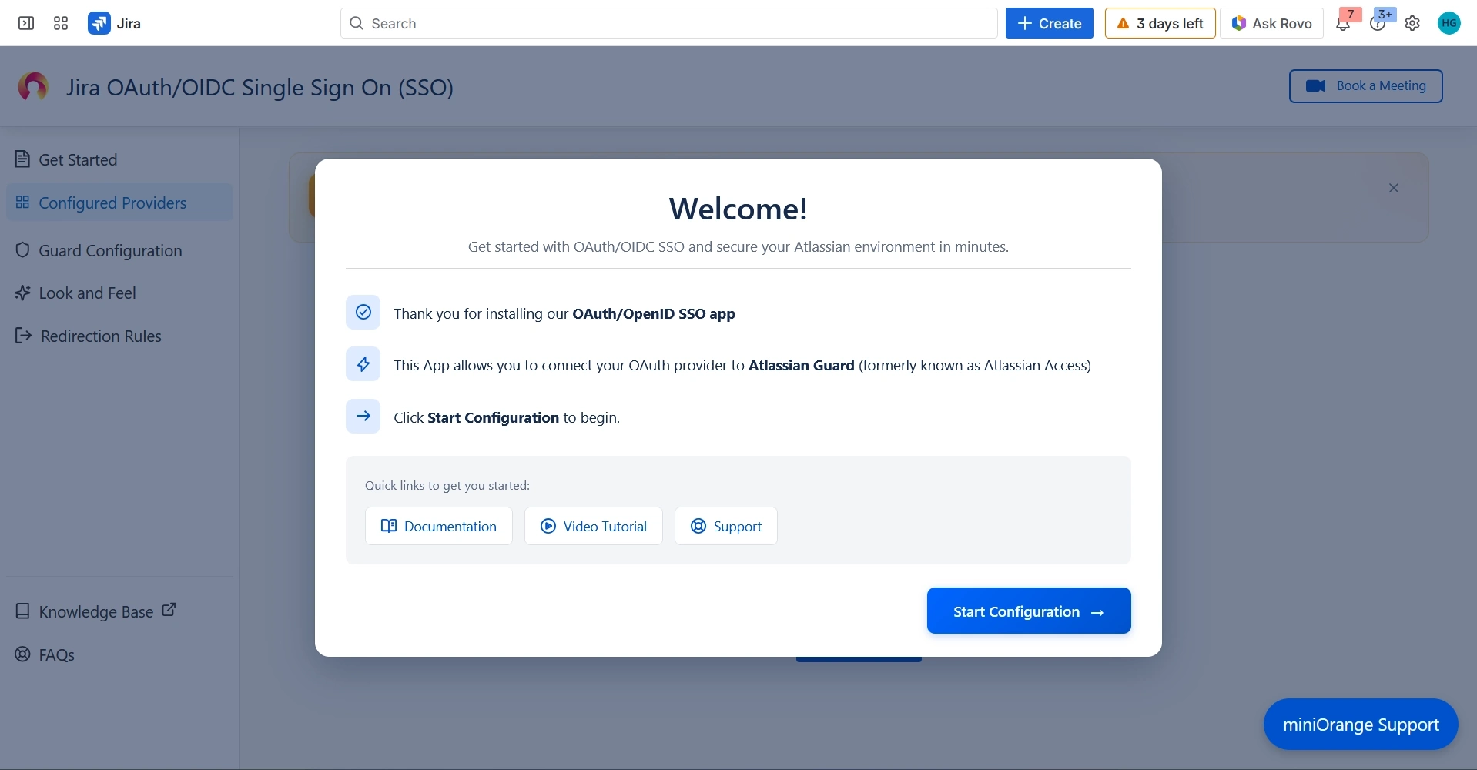Open the help question mark icon
The width and height of the screenshot is (1477, 770).
(1378, 23)
